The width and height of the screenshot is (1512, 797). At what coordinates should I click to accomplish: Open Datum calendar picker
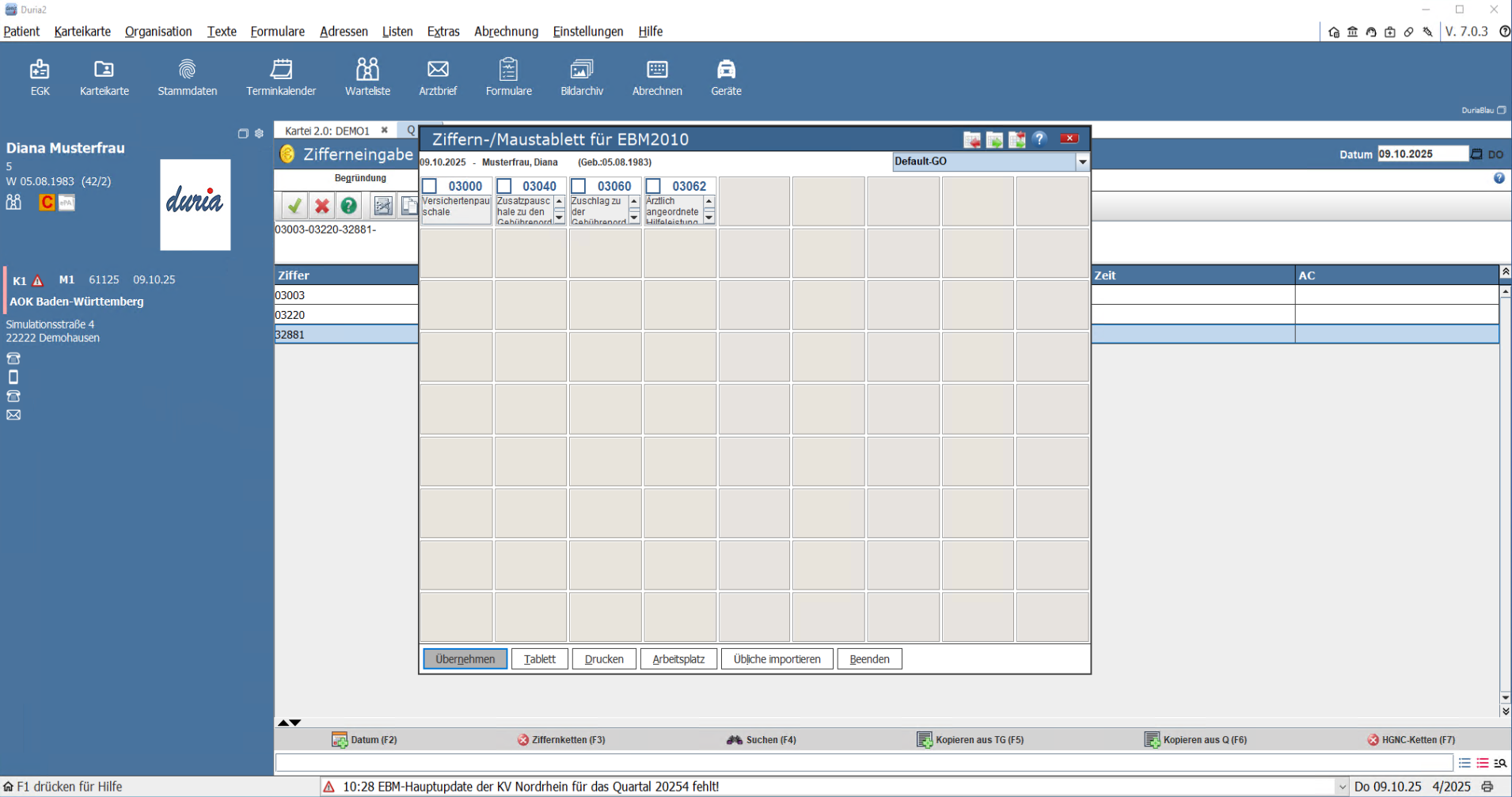1476,154
